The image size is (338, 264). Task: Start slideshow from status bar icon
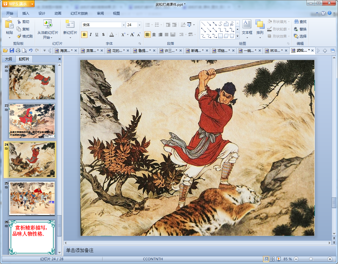278,259
